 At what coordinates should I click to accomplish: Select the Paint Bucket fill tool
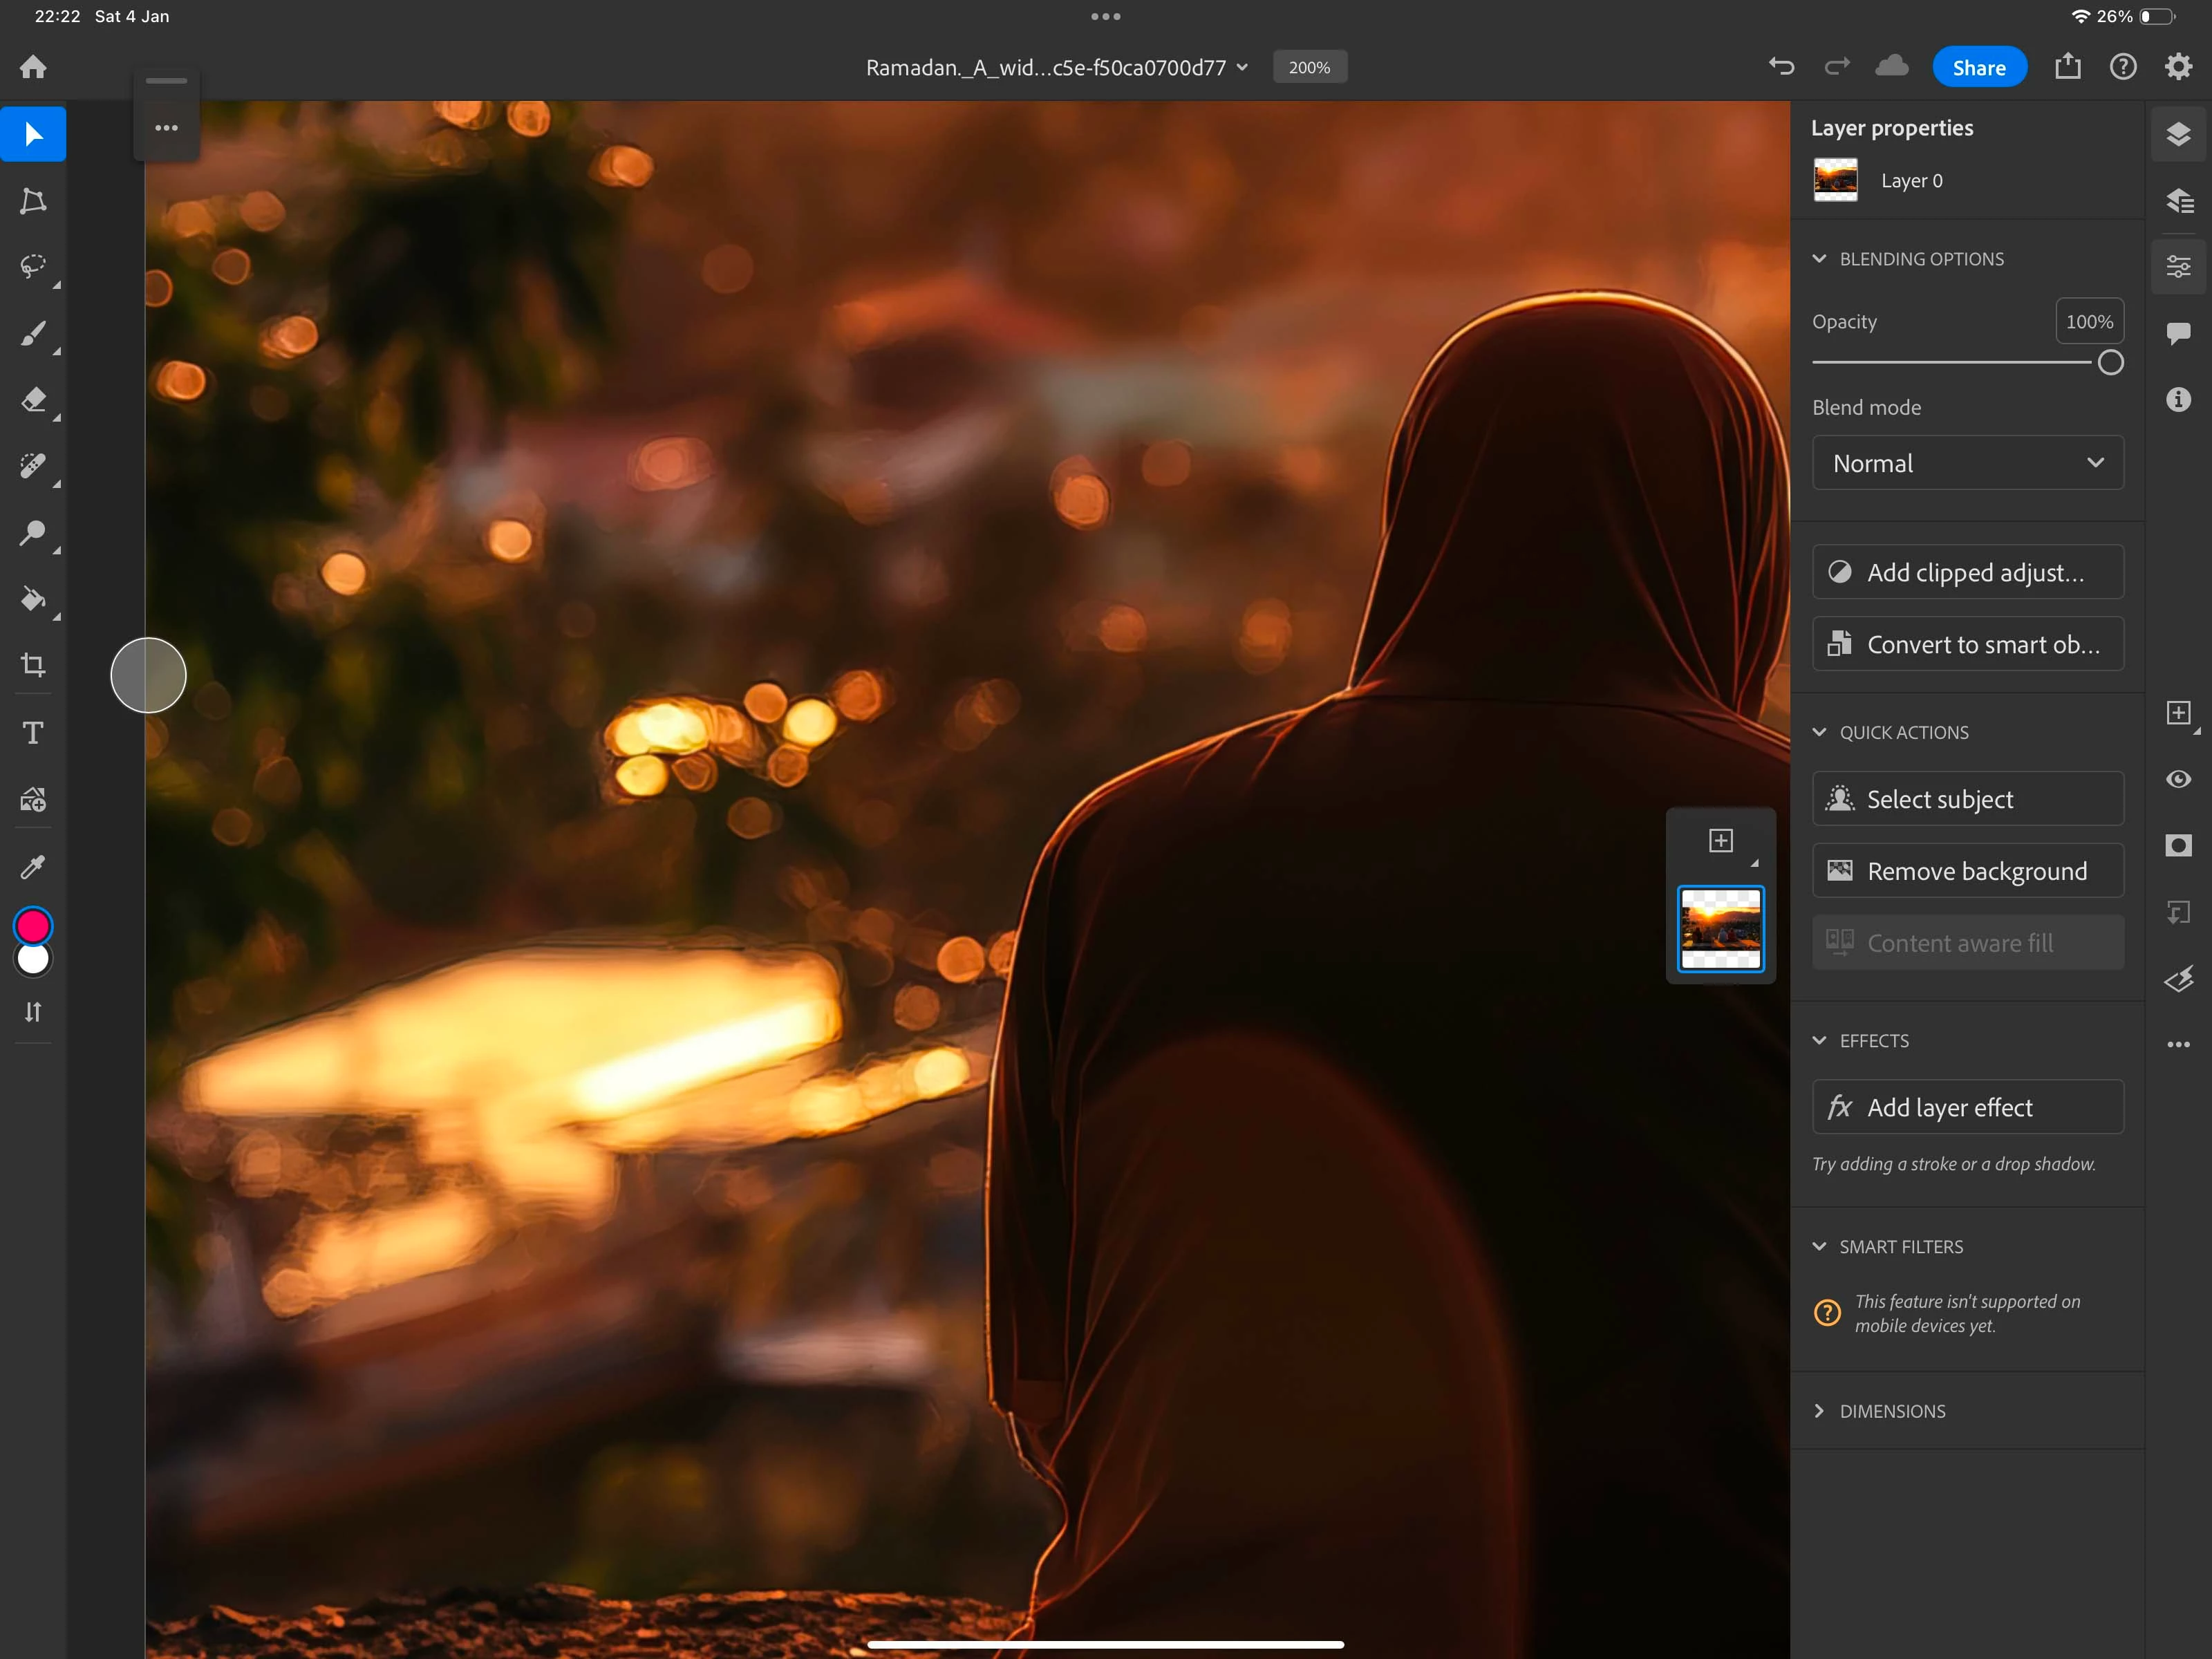tap(33, 599)
